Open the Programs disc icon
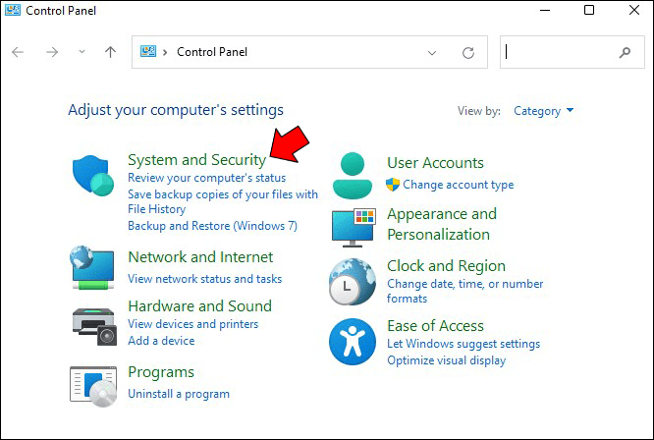654x440 pixels. point(93,386)
